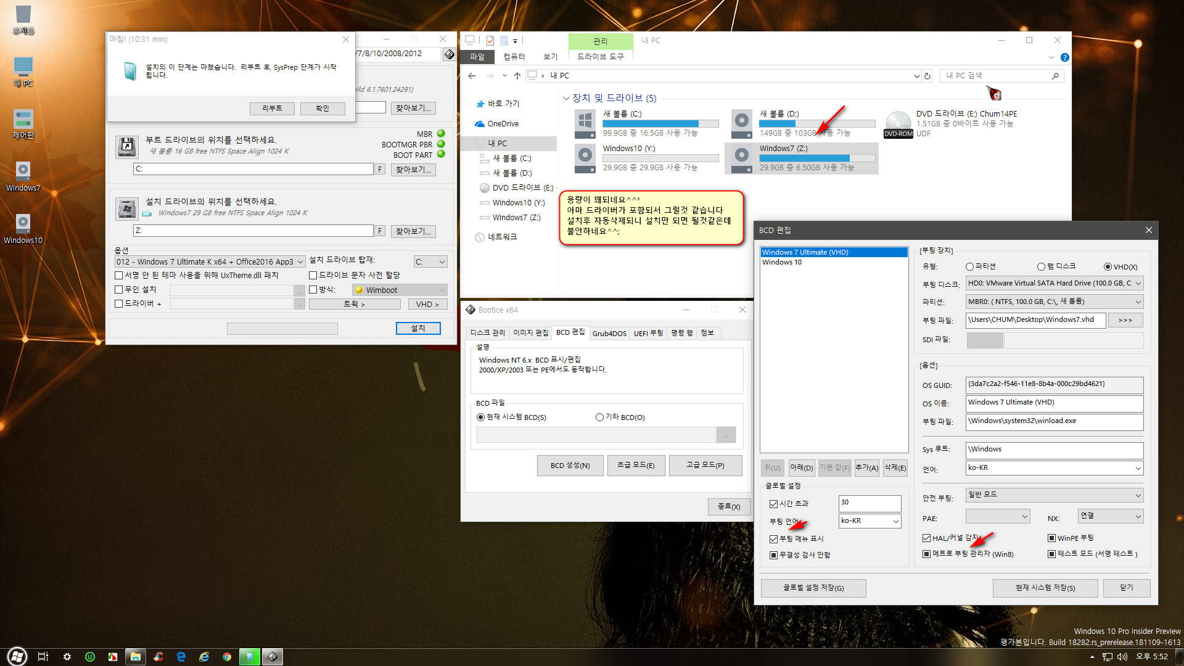Image resolution: width=1184 pixels, height=666 pixels.
Task: Switch to the 디스크 관리 tab
Action: tap(487, 333)
